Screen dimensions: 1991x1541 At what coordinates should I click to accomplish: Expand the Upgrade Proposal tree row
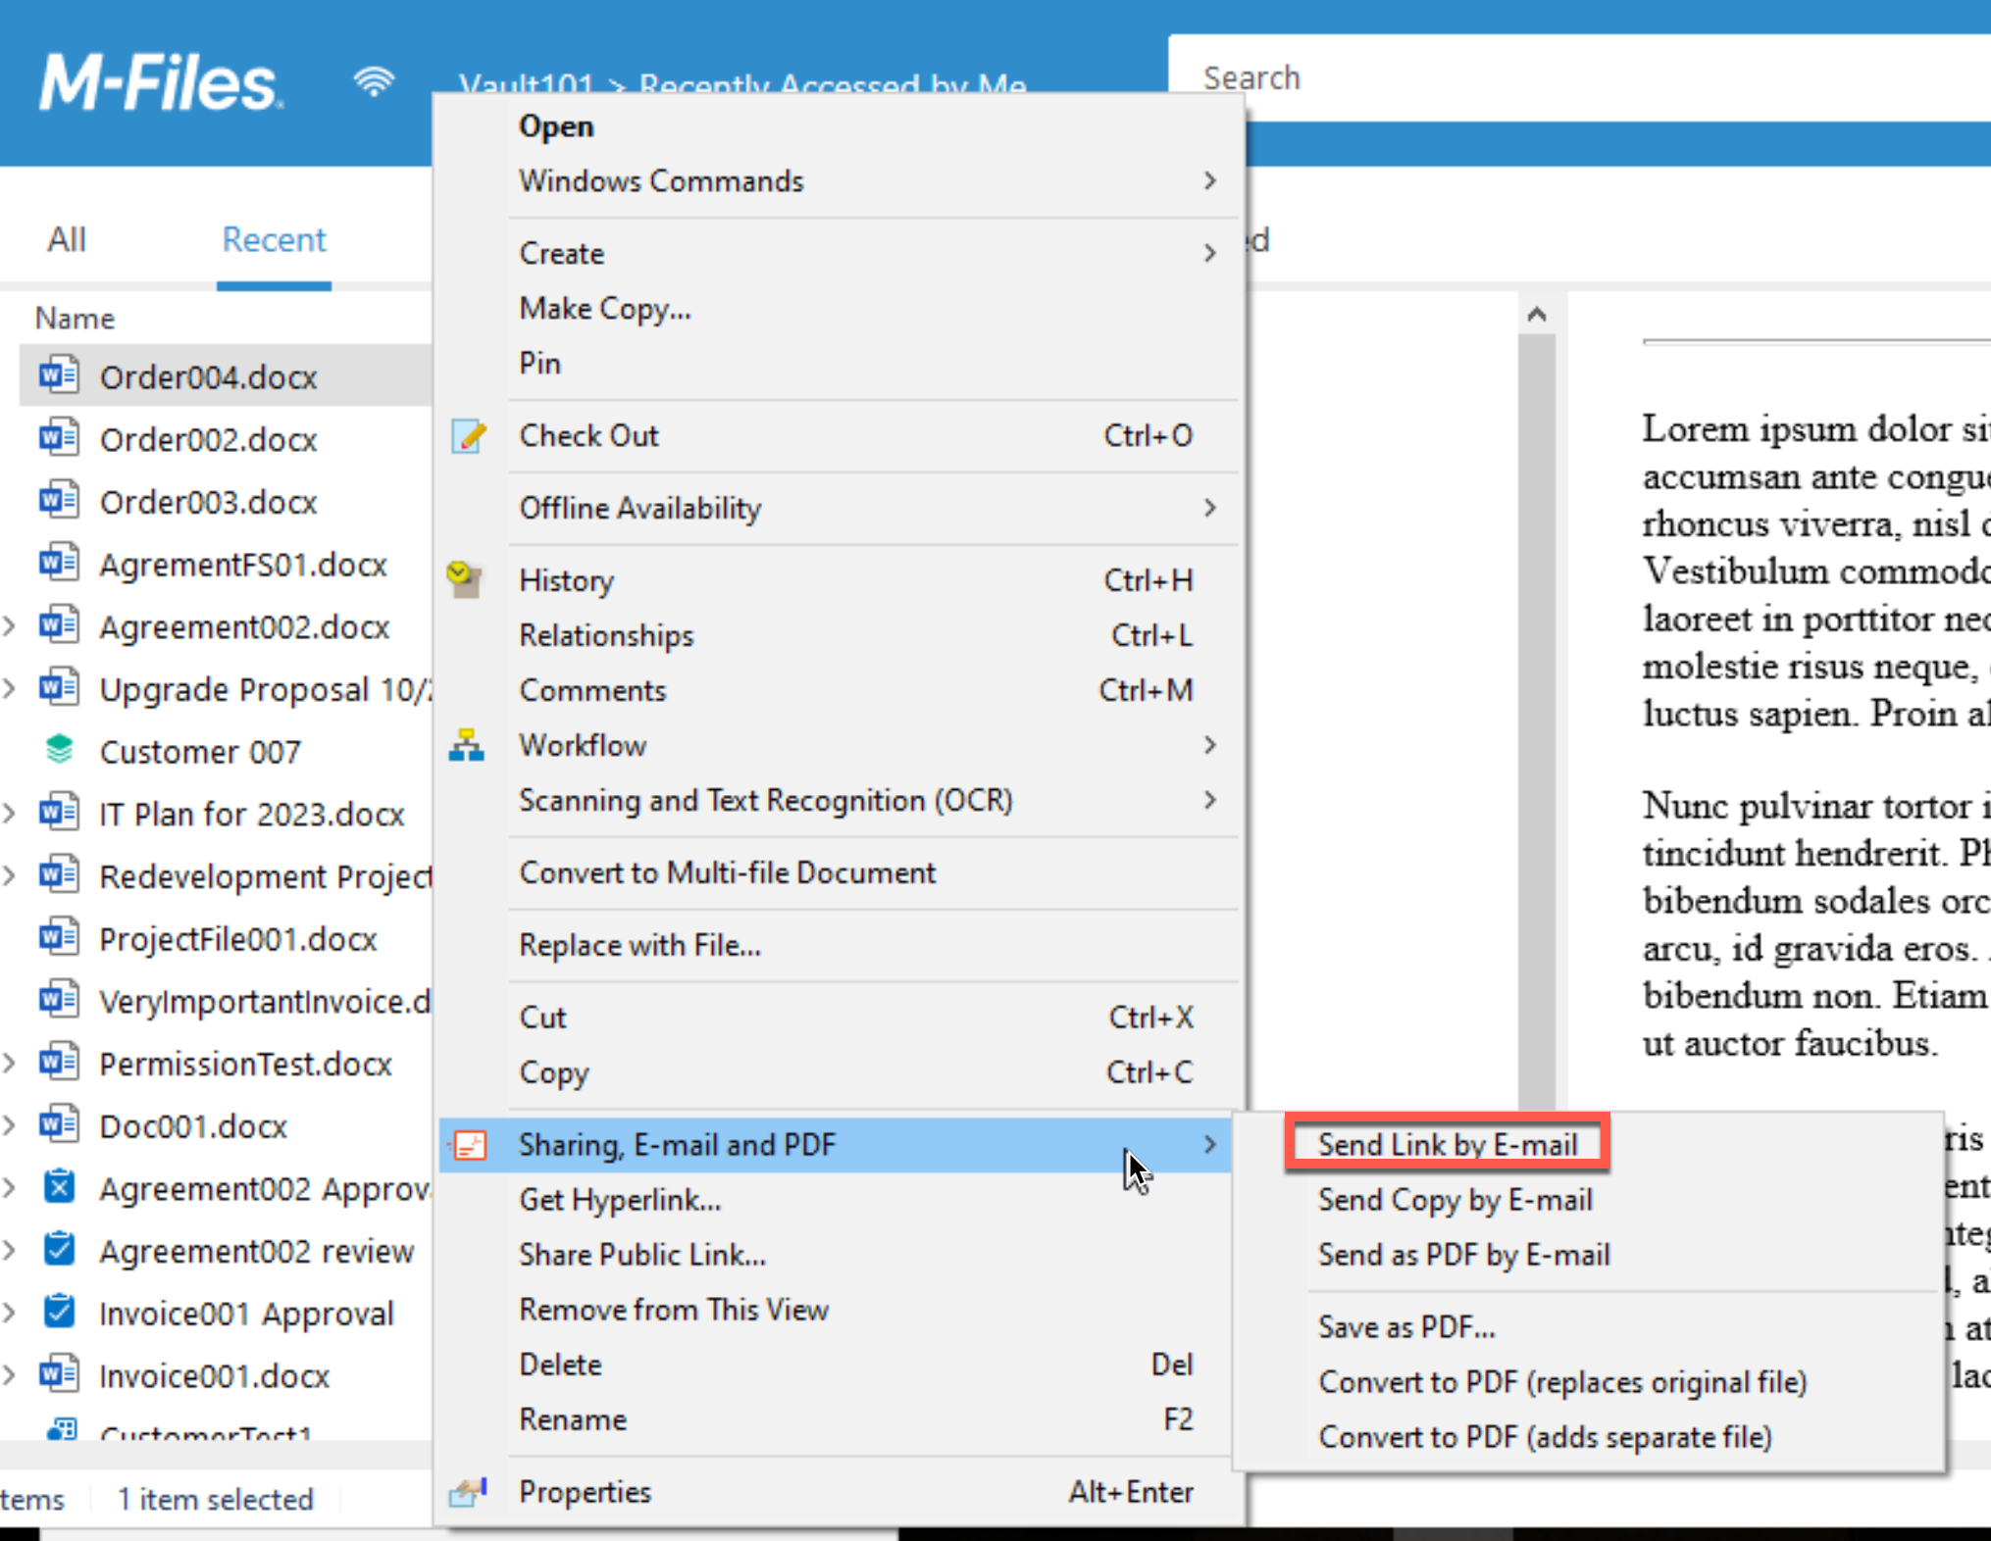point(10,688)
